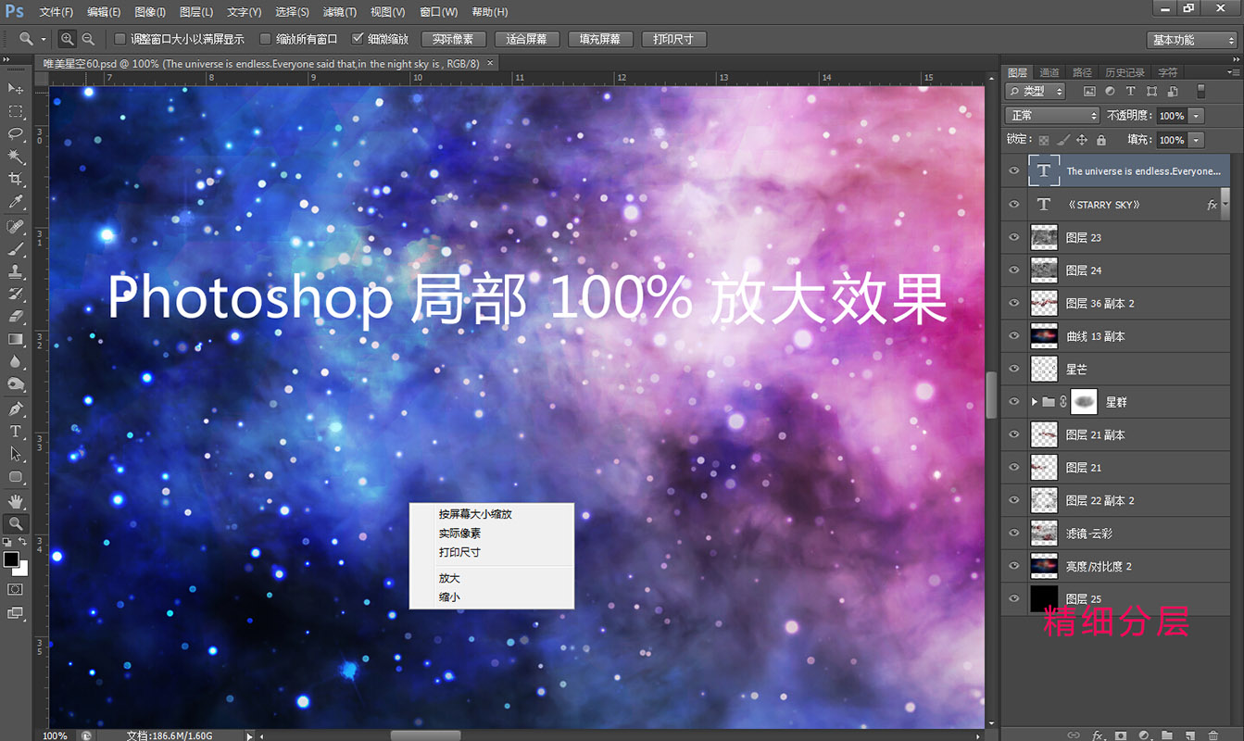
Task: Select the Magic Wand tool
Action: tap(16, 157)
